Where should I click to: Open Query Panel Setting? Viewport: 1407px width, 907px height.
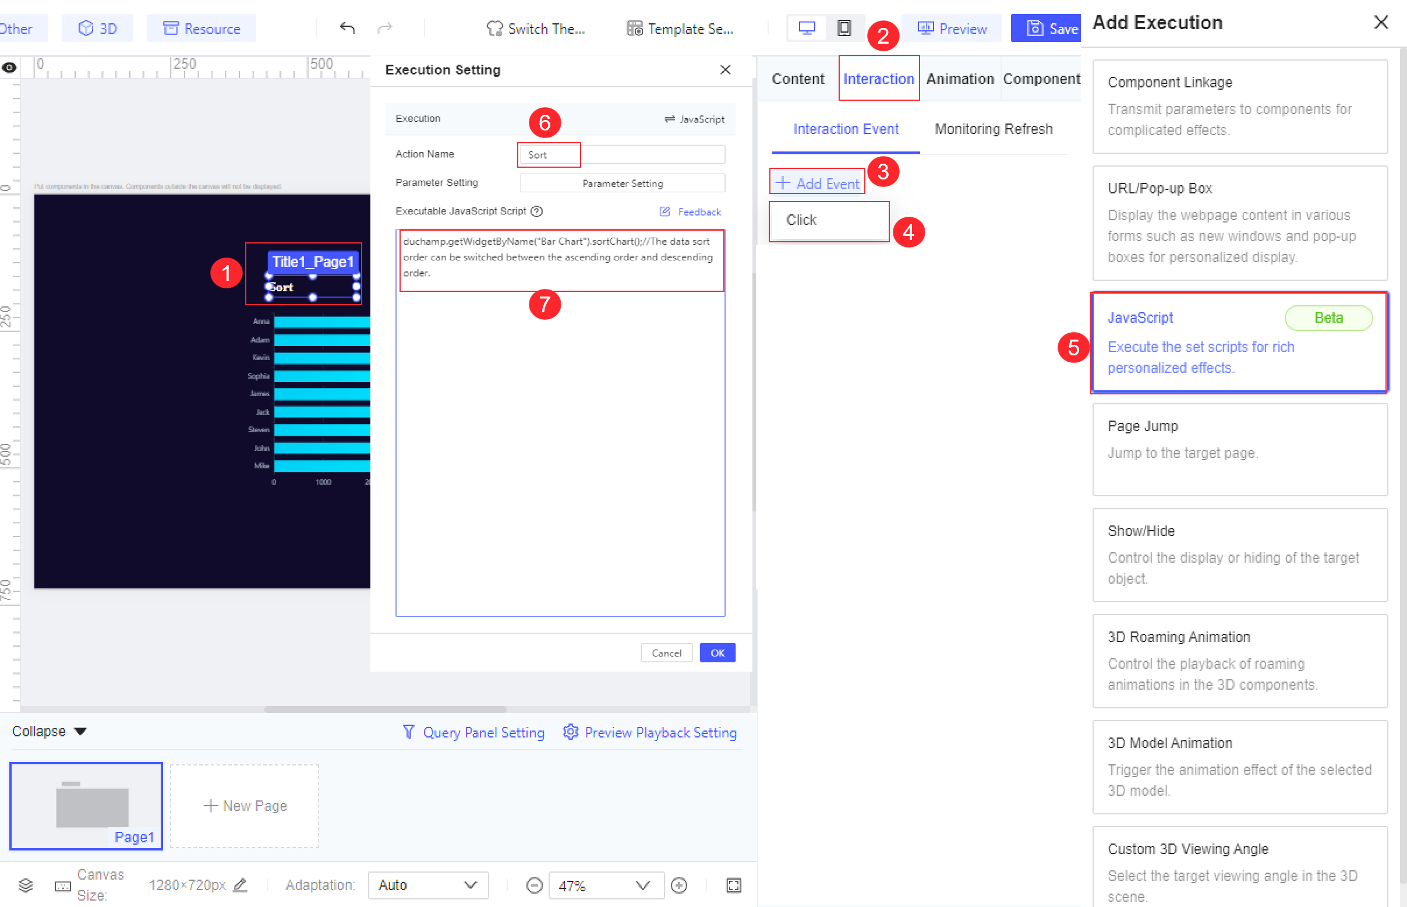point(473,732)
